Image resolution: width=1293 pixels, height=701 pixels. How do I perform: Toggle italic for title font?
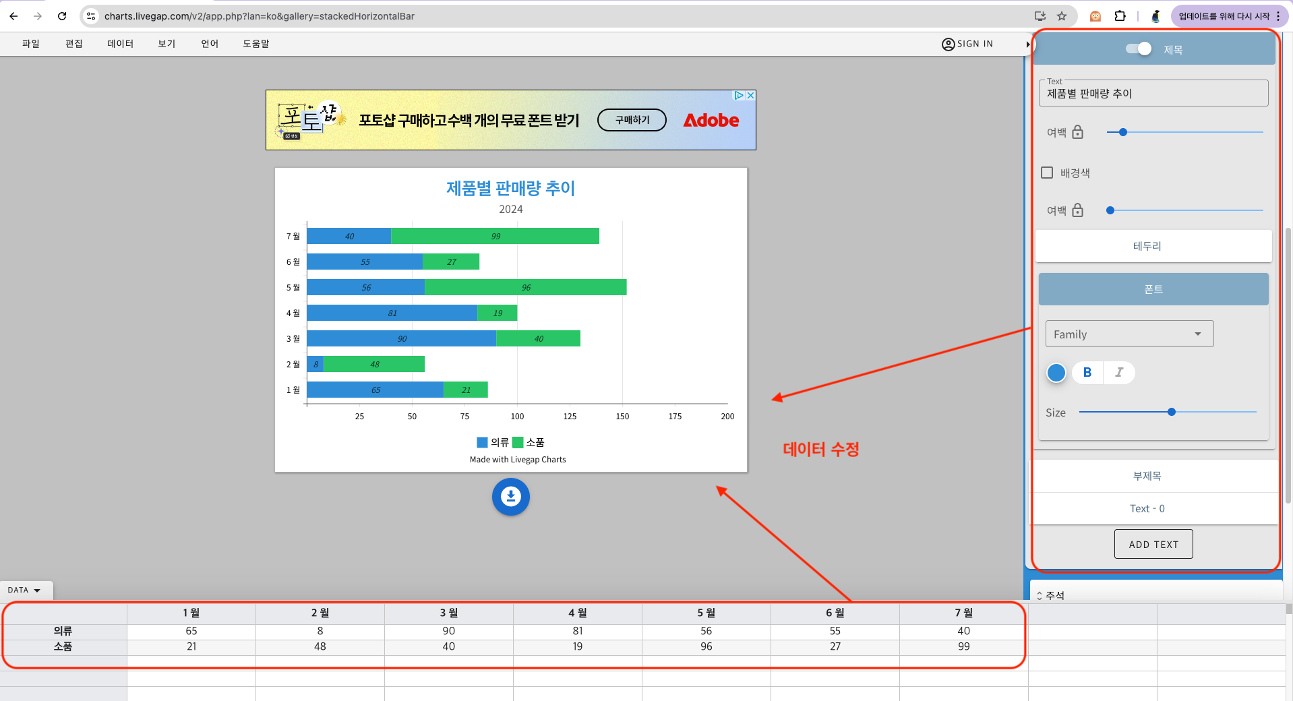1118,372
